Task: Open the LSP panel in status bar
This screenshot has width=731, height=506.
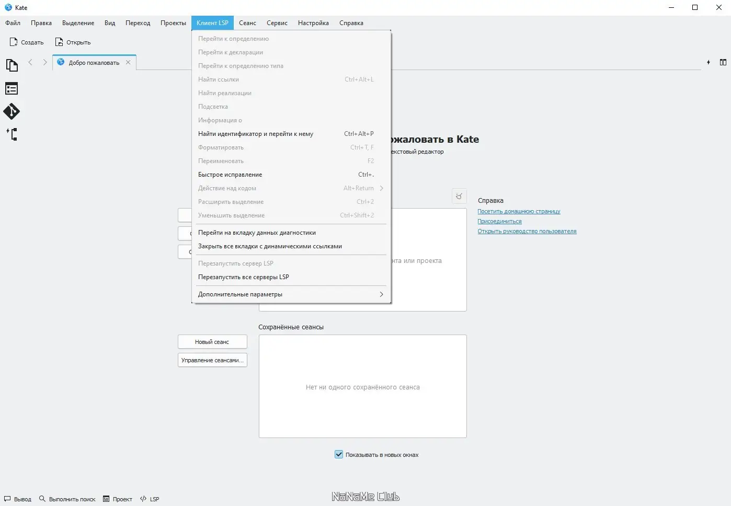Action: click(150, 499)
